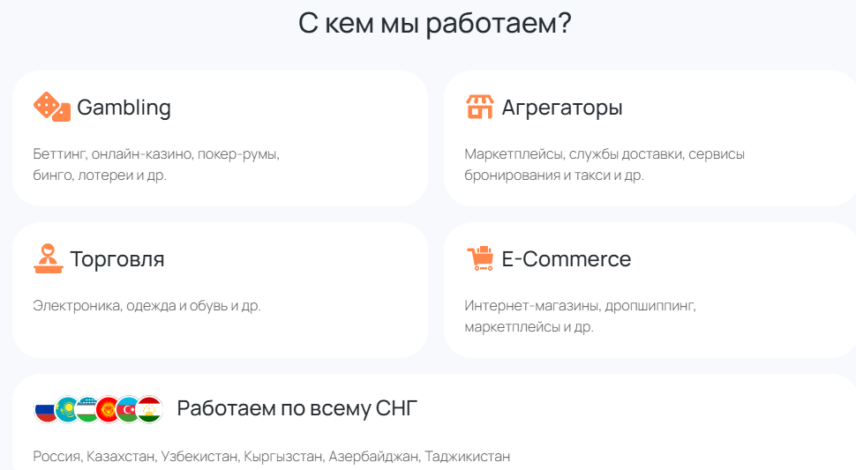The height and width of the screenshot is (470, 856).
Task: Click the Gambling card title
Action: (x=124, y=108)
